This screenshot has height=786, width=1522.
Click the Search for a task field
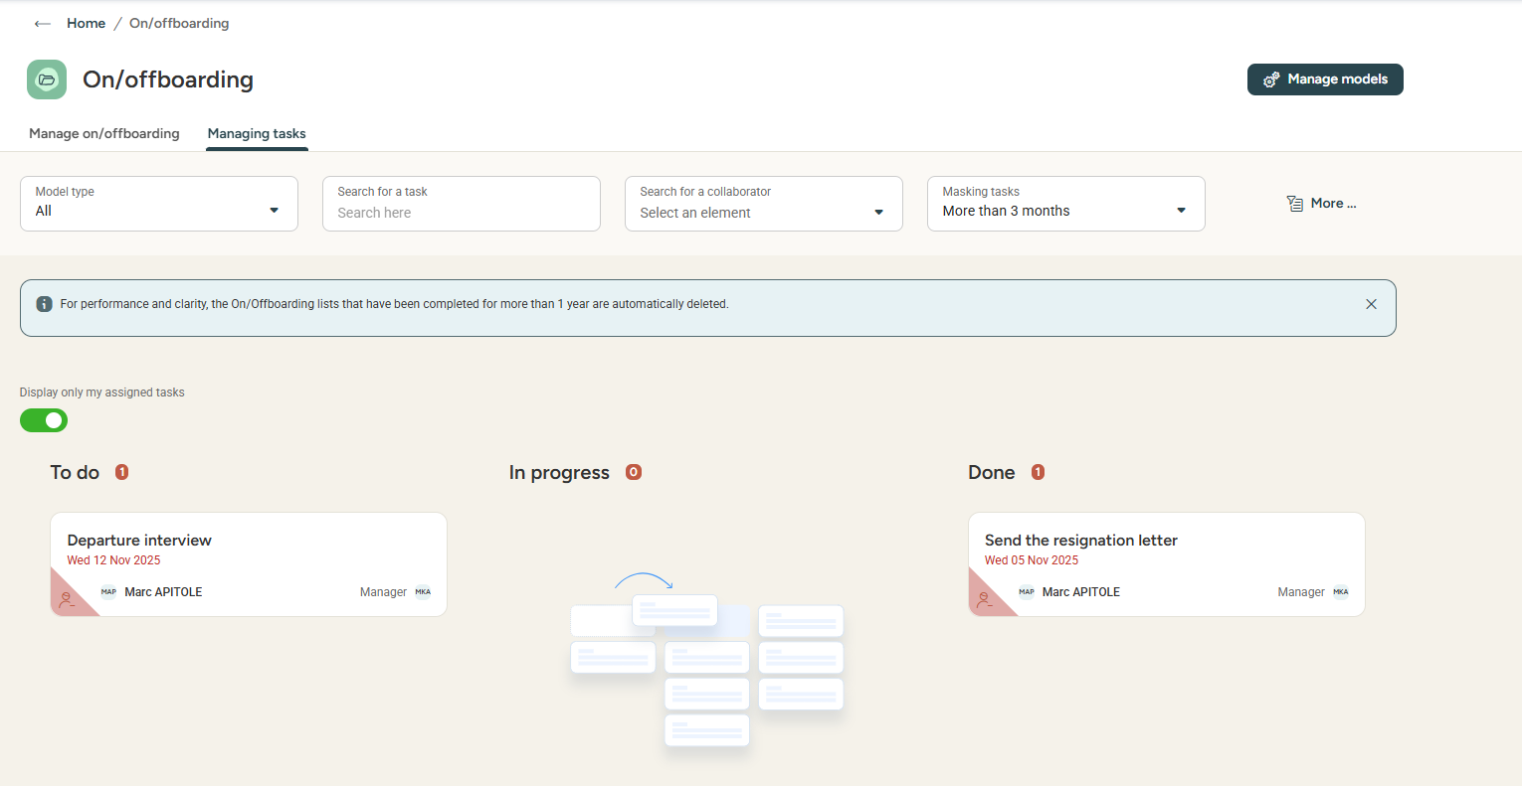coord(462,212)
